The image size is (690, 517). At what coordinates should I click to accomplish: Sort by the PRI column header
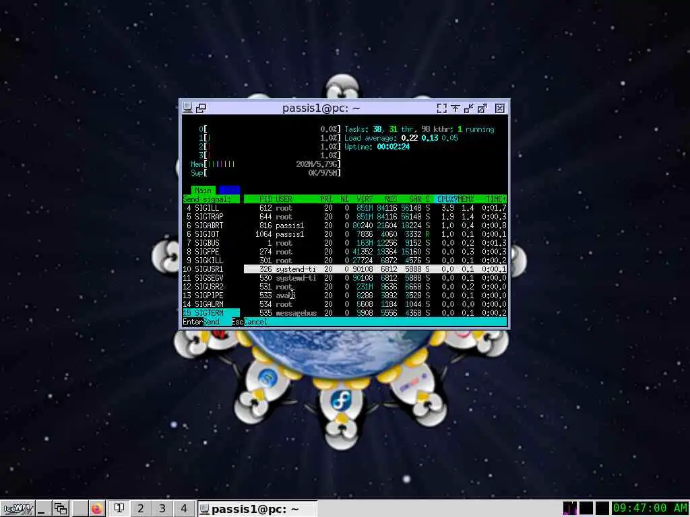tap(326, 199)
